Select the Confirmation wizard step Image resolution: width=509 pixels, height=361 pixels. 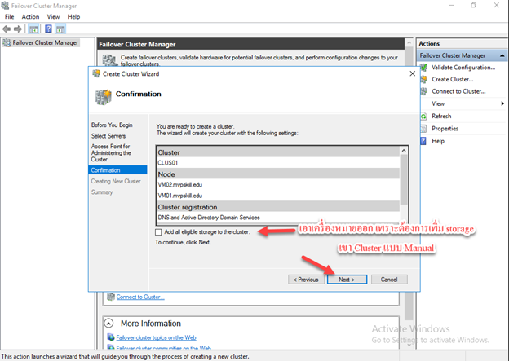tap(117, 170)
